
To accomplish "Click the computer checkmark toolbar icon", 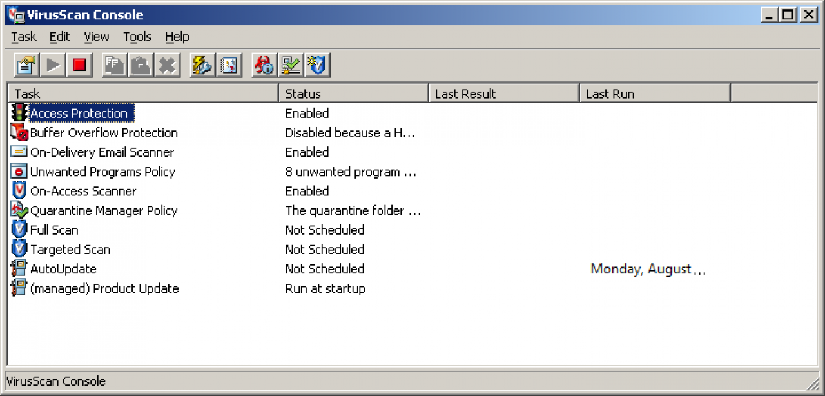I will (291, 65).
